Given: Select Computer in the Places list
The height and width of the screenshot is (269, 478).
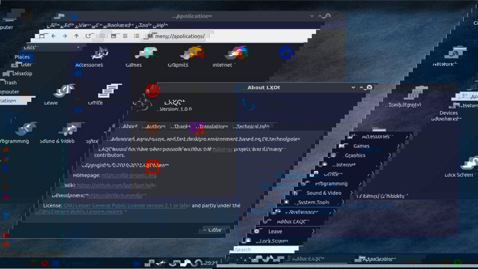Looking at the screenshot, I should click(x=10, y=91).
